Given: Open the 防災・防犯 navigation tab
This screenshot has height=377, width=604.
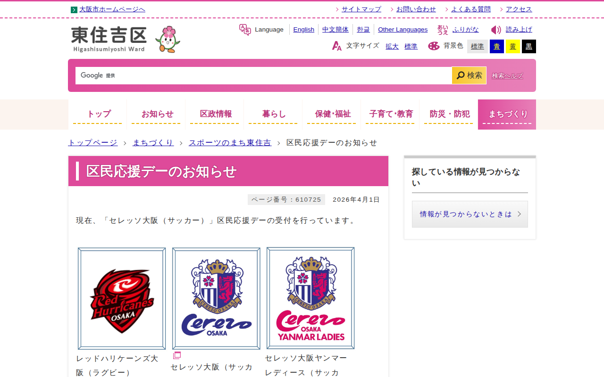Looking at the screenshot, I should [x=449, y=115].
